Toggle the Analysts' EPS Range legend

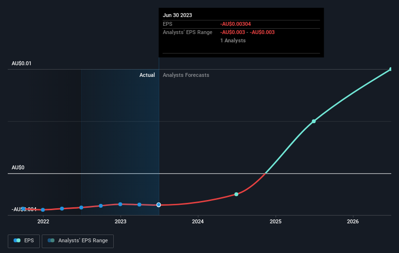click(78, 241)
